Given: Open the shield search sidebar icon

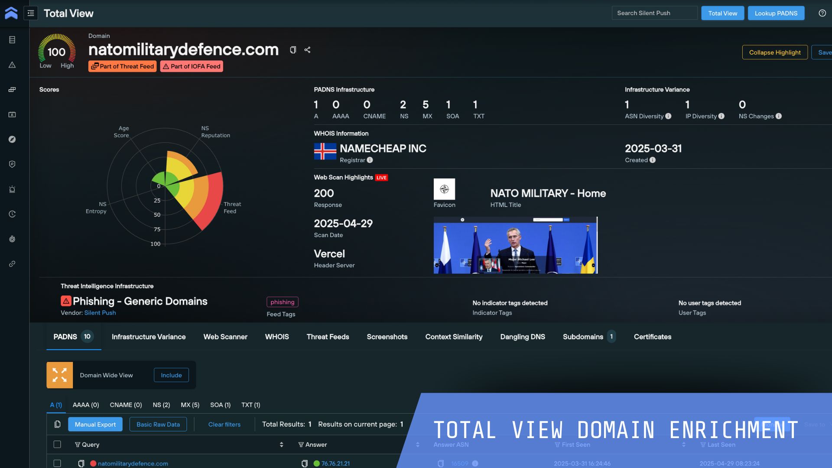Looking at the screenshot, I should (12, 164).
